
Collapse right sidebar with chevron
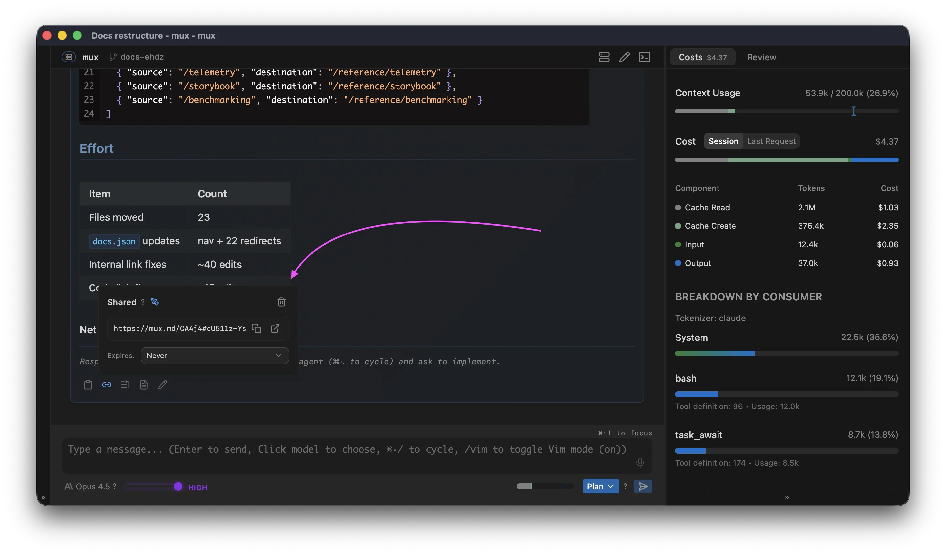(786, 498)
